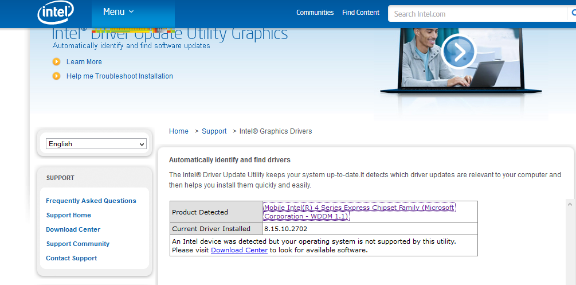Click the scrollbar up arrow

[x=570, y=204]
